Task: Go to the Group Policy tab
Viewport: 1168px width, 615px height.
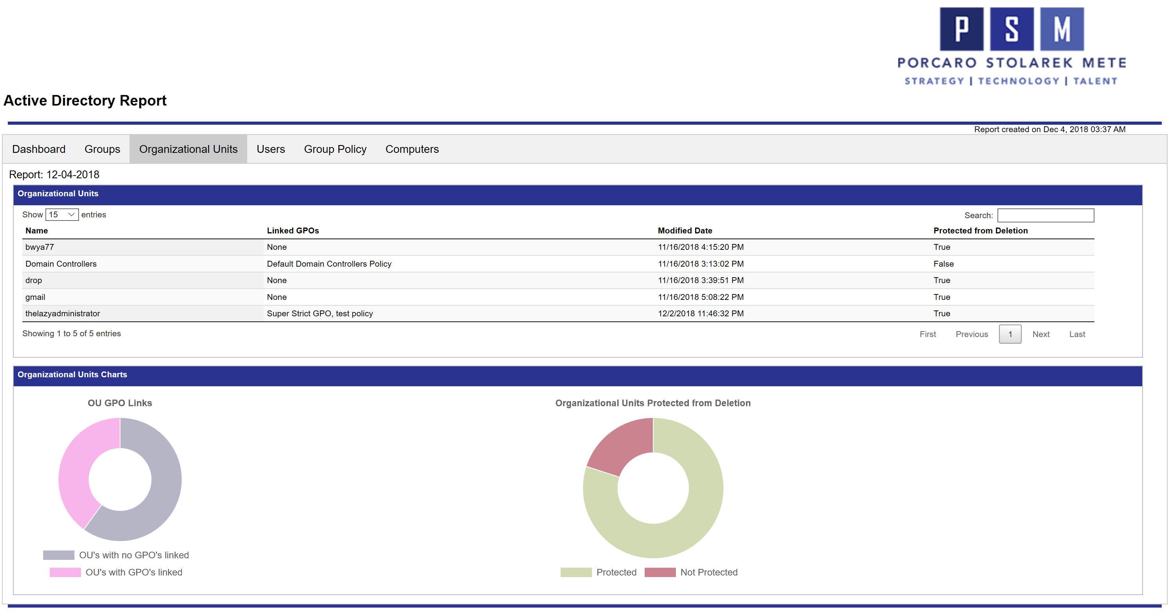Action: (335, 149)
